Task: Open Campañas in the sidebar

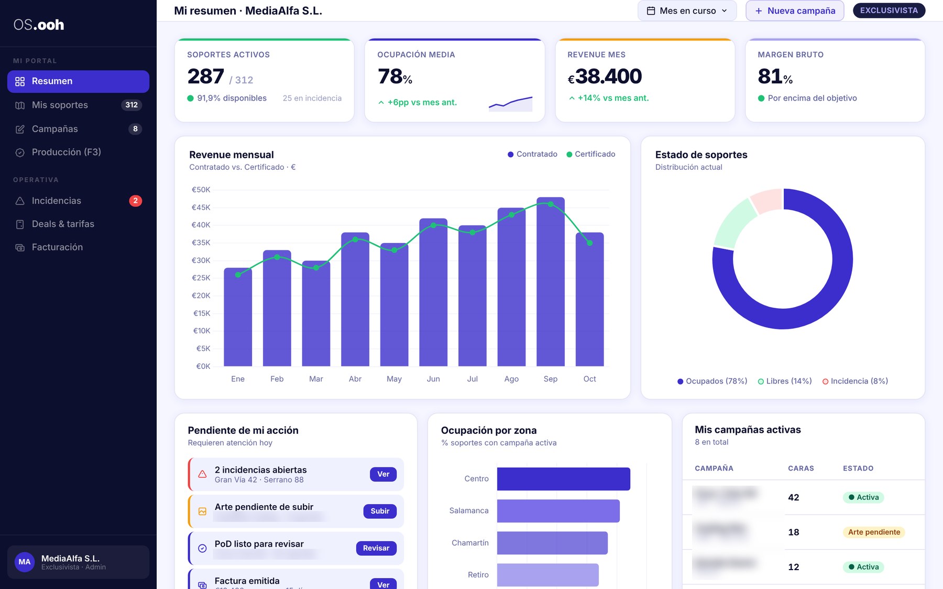Action: [x=78, y=129]
